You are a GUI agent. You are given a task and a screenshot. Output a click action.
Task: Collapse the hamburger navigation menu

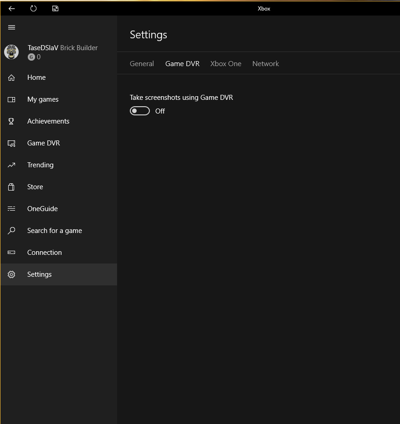[x=12, y=27]
